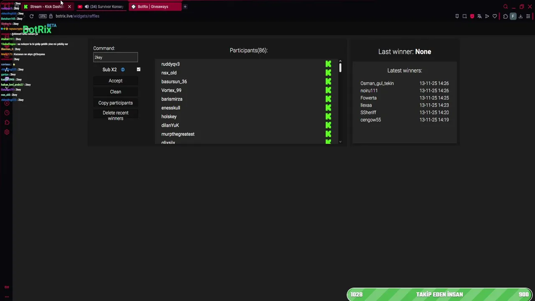Open sidebar history clock icon
The image size is (535, 301).
(x=7, y=113)
